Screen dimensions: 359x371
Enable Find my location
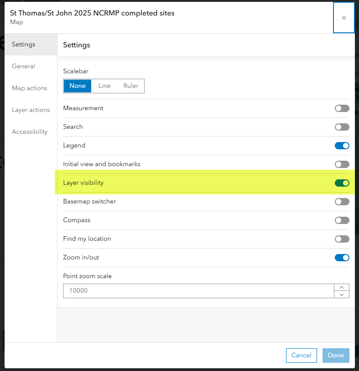pos(342,239)
